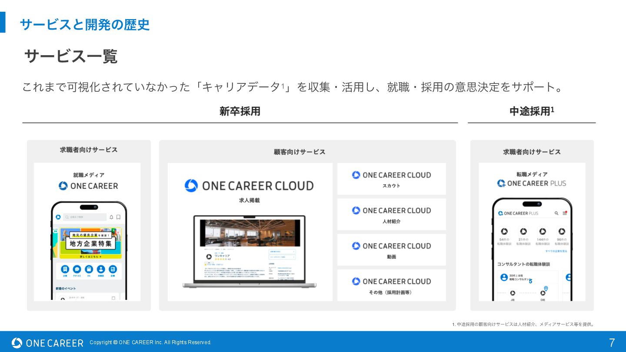Tap the company logo with 54件の転職体験談
Image resolution: width=626 pixels, height=352 pixels.
504,231
